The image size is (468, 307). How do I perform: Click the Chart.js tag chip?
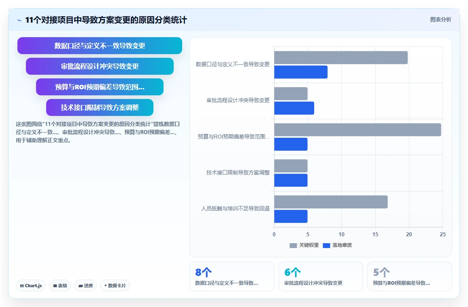click(31, 286)
